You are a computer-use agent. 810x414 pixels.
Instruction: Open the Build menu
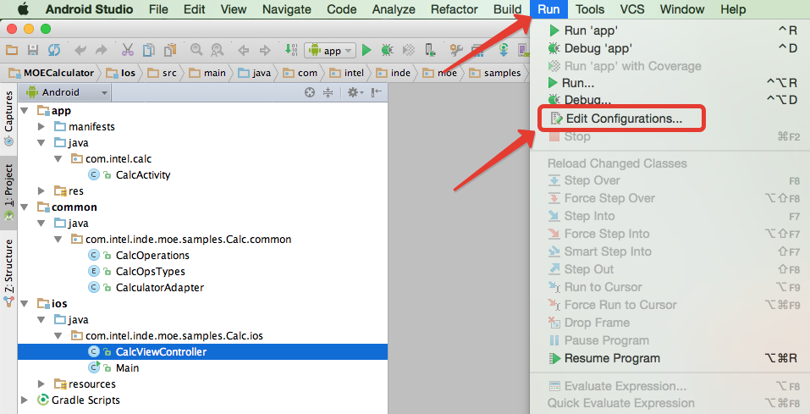click(x=507, y=9)
